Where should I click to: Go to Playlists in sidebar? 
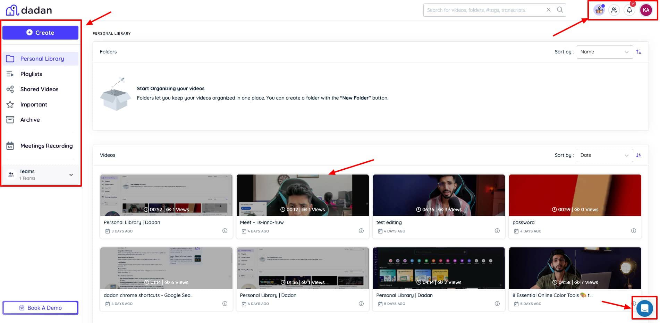pyautogui.click(x=31, y=74)
